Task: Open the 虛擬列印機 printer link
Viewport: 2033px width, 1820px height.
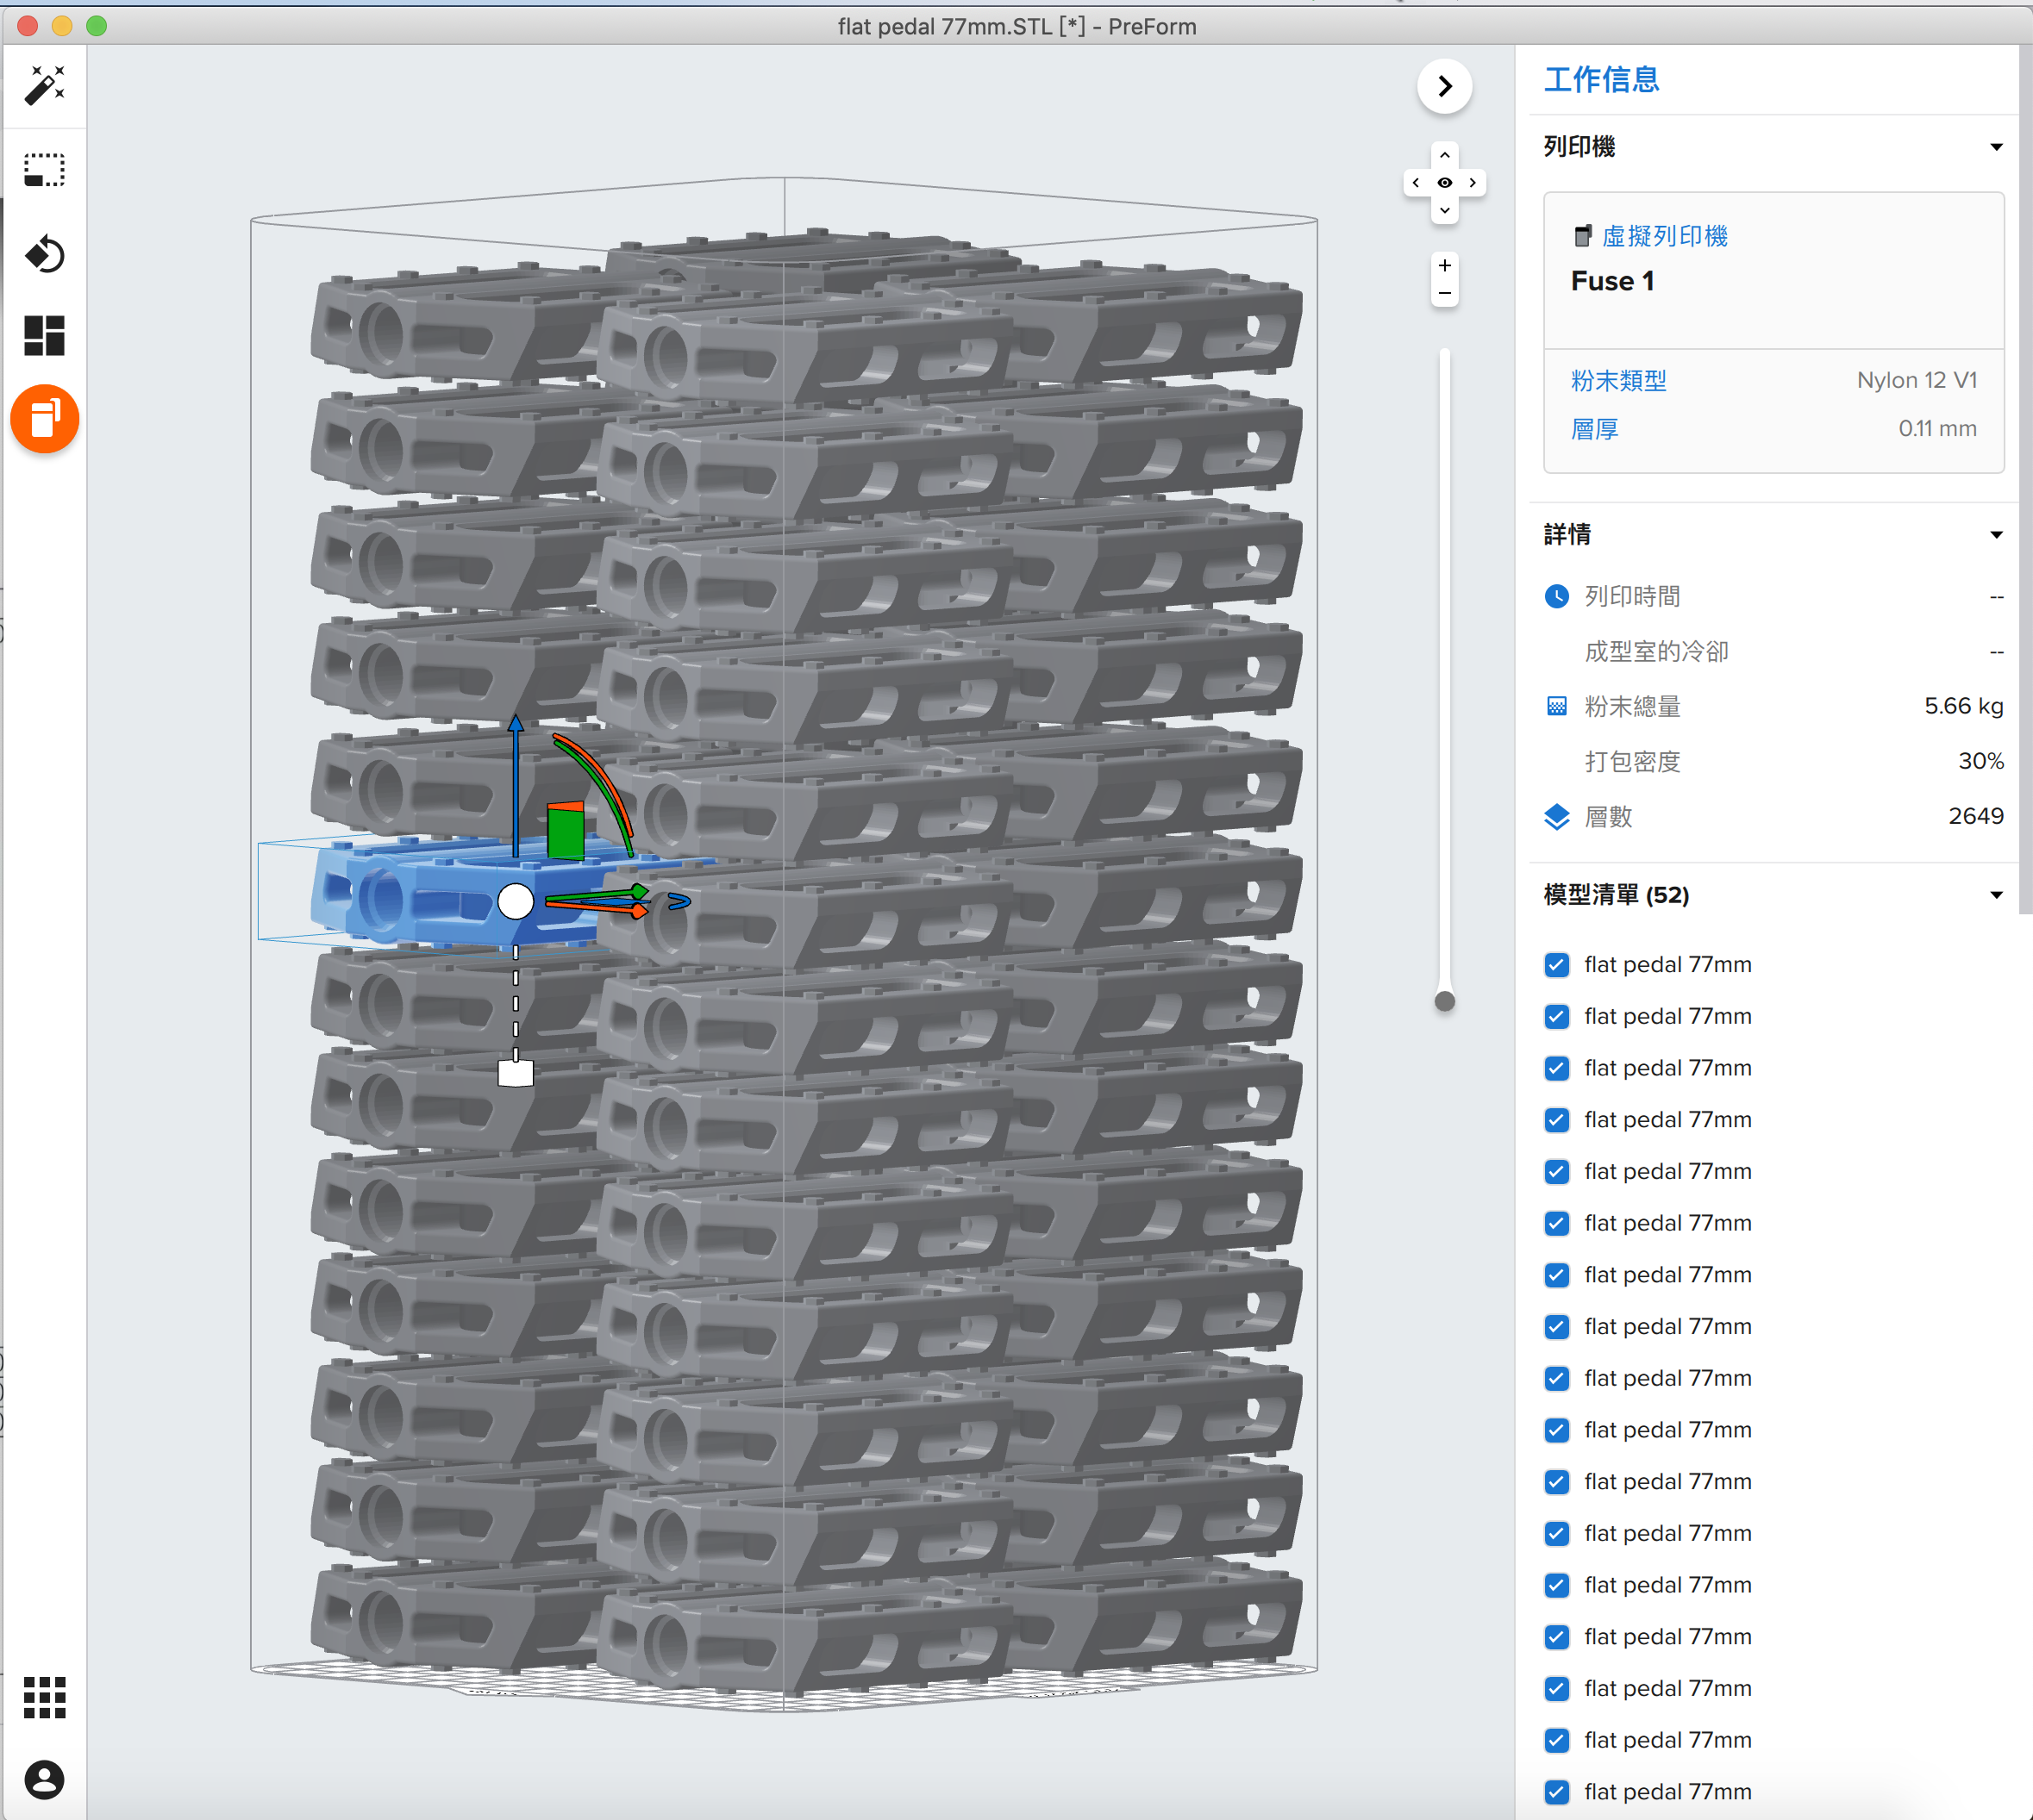Action: (x=1665, y=236)
